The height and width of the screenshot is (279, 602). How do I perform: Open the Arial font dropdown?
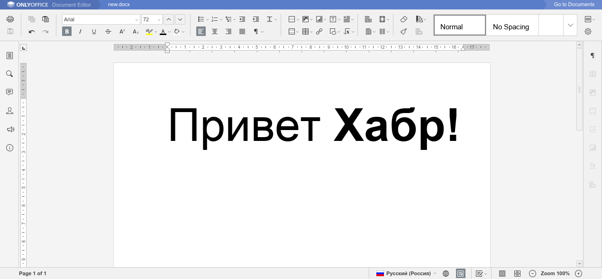tap(137, 19)
